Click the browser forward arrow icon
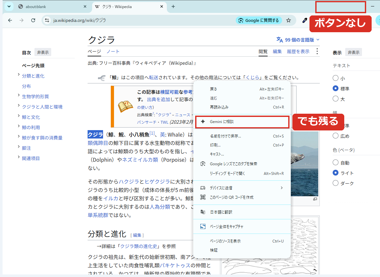 (x=22, y=20)
